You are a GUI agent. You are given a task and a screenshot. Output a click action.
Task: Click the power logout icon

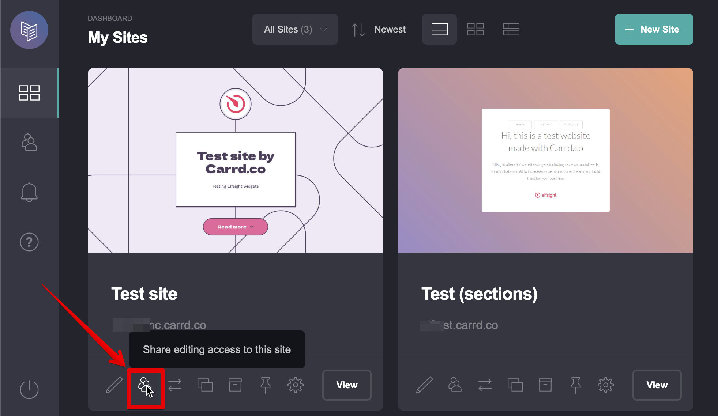(29, 389)
